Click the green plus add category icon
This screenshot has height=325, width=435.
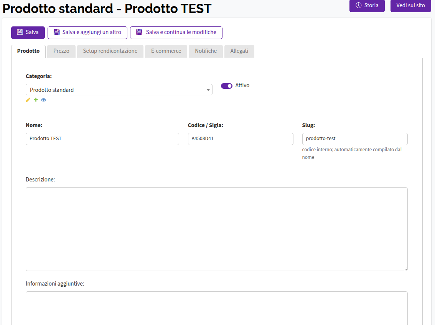tap(36, 100)
